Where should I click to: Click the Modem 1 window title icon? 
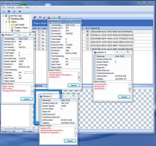tap(3, 35)
